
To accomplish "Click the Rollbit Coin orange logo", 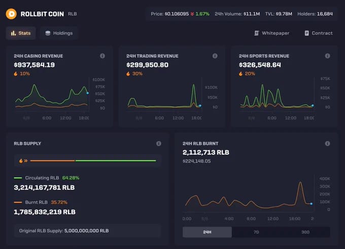I will [x=11, y=14].
